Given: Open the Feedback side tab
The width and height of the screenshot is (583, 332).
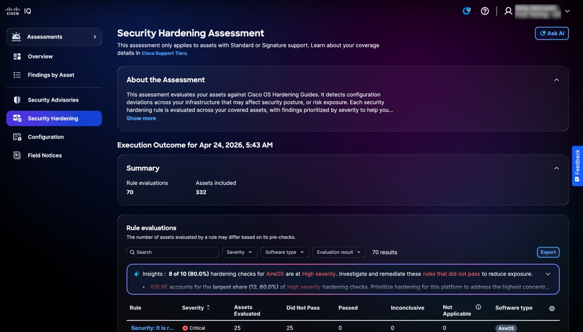Looking at the screenshot, I should point(577,166).
